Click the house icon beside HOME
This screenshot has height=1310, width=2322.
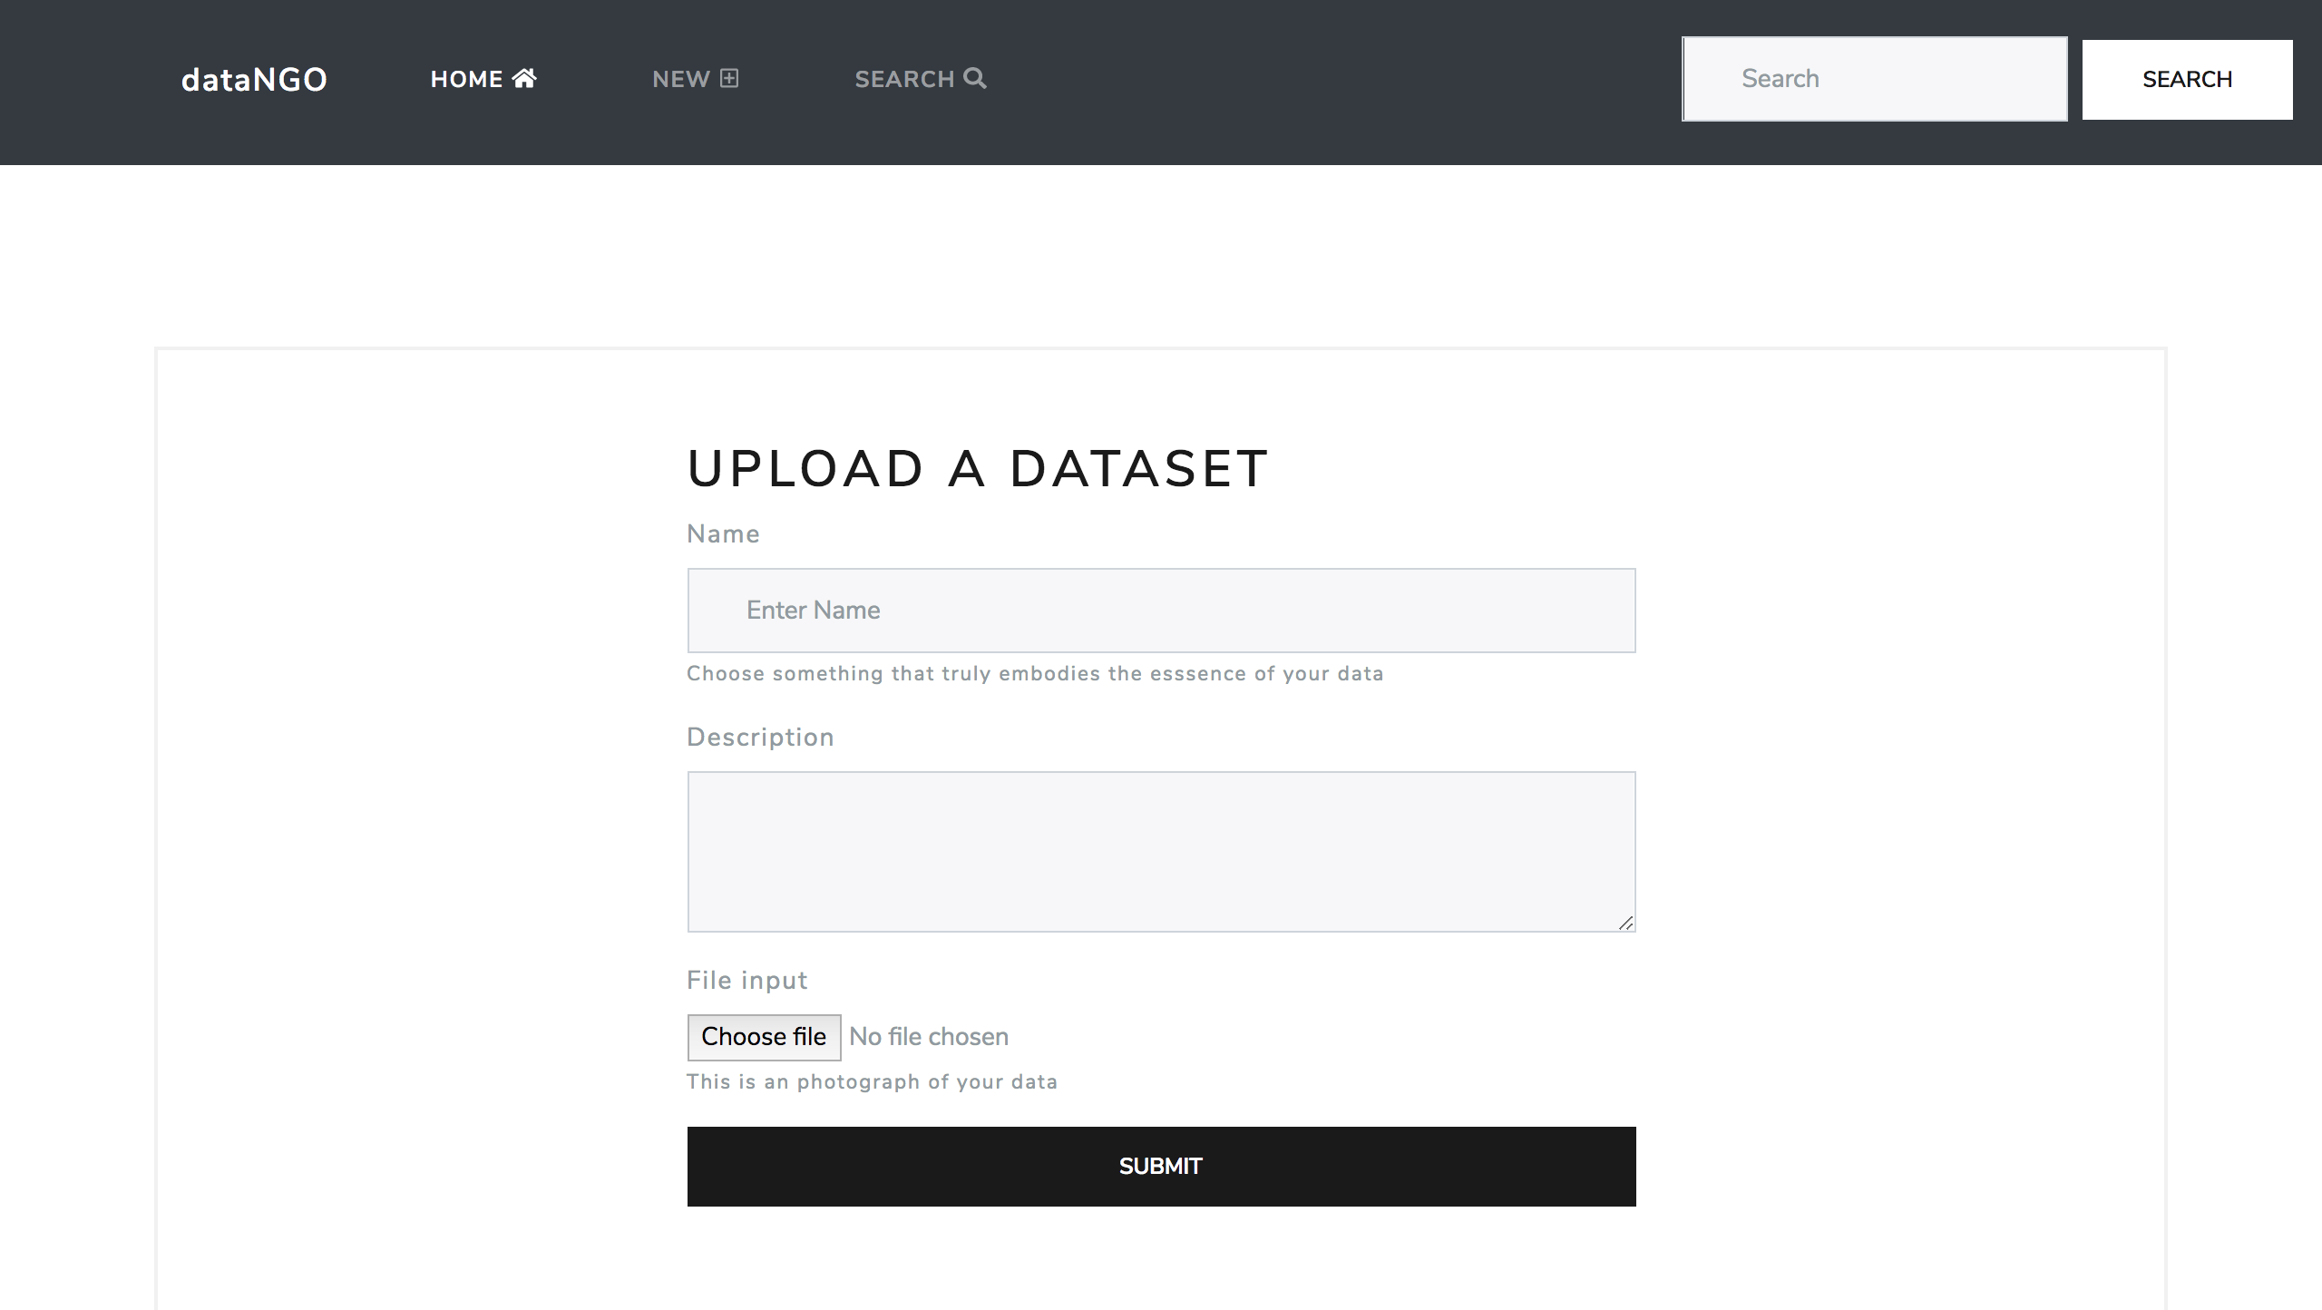click(x=524, y=78)
